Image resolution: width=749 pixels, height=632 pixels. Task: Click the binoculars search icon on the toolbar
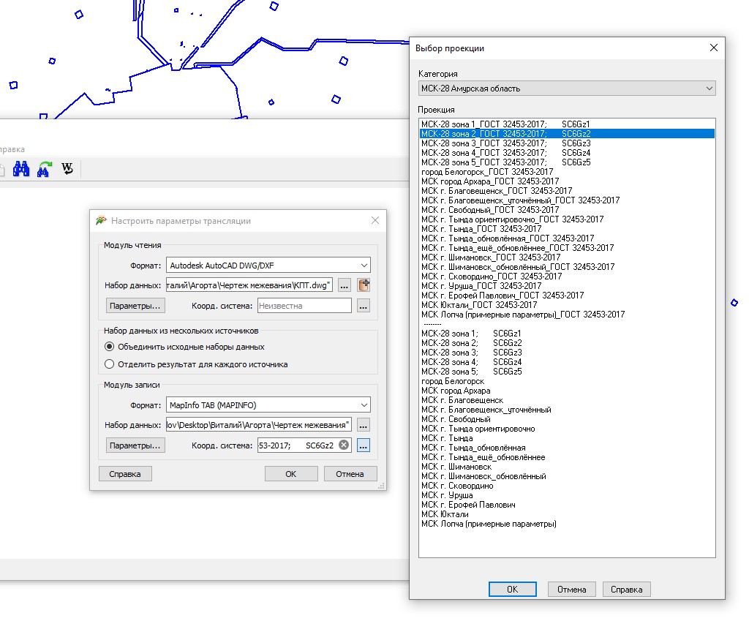pyautogui.click(x=22, y=168)
